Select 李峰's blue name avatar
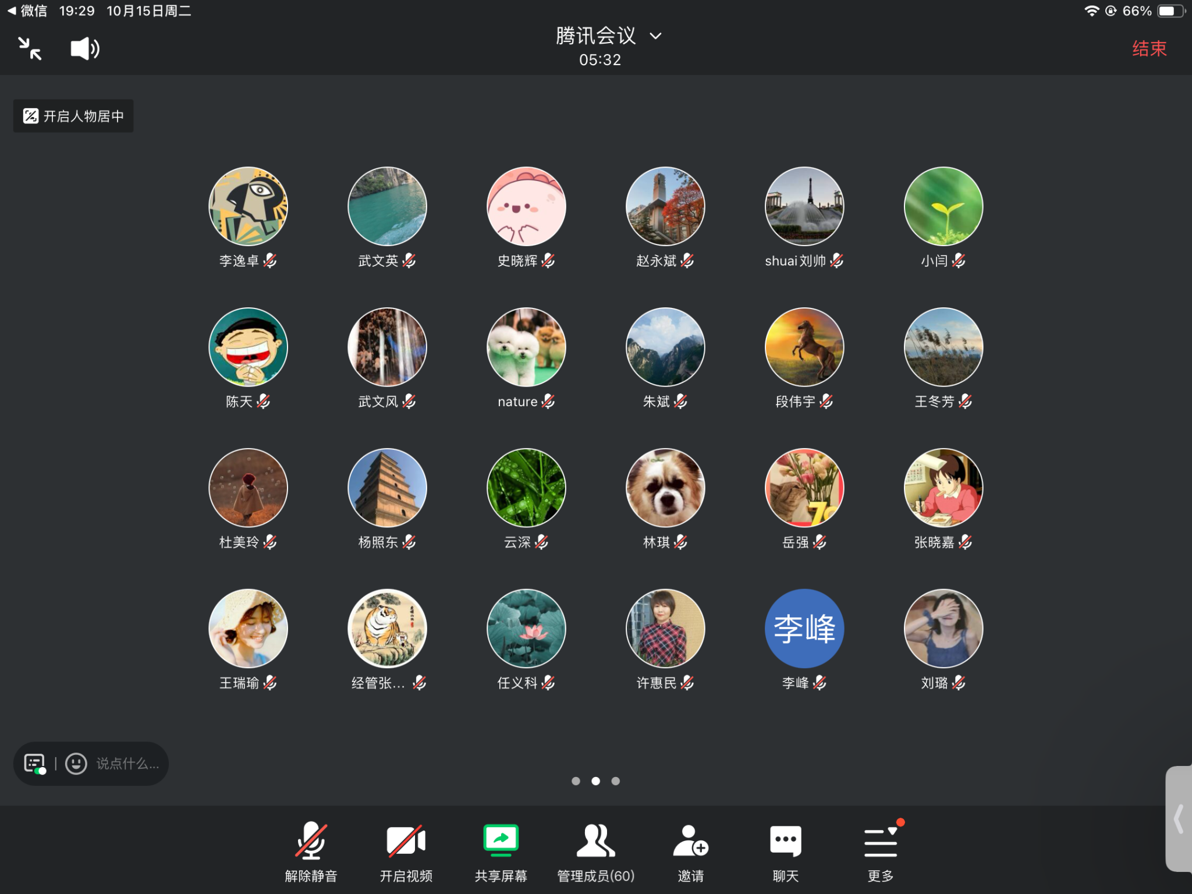The height and width of the screenshot is (894, 1192). click(x=804, y=629)
